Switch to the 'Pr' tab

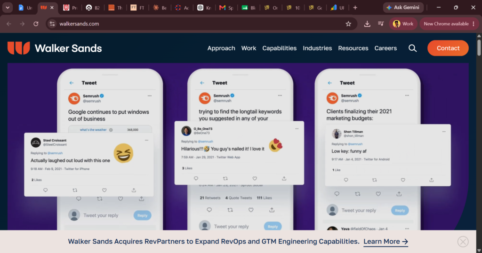[x=71, y=8]
